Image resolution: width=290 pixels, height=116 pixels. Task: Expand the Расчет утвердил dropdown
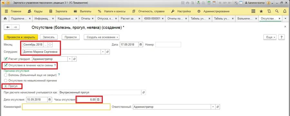70,59
